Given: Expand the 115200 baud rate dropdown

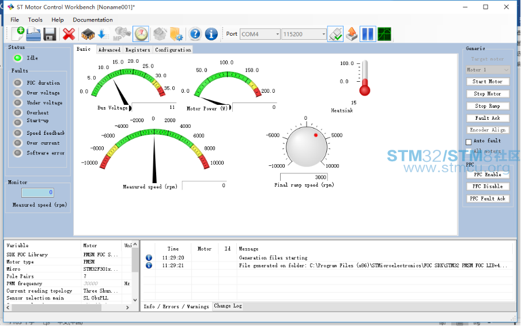Looking at the screenshot, I should 304,34.
